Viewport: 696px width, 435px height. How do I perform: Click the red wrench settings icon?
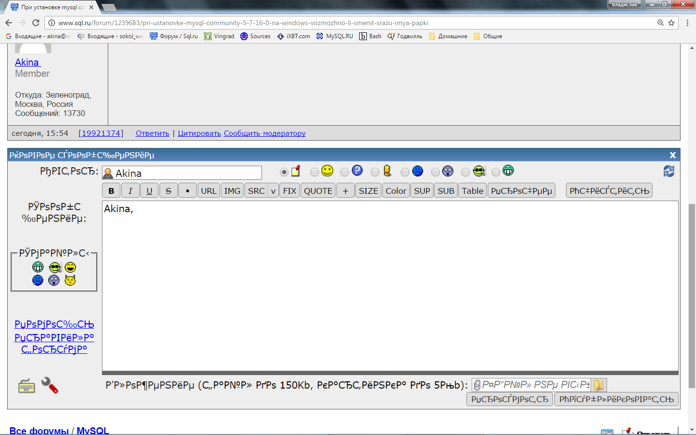[x=49, y=385]
